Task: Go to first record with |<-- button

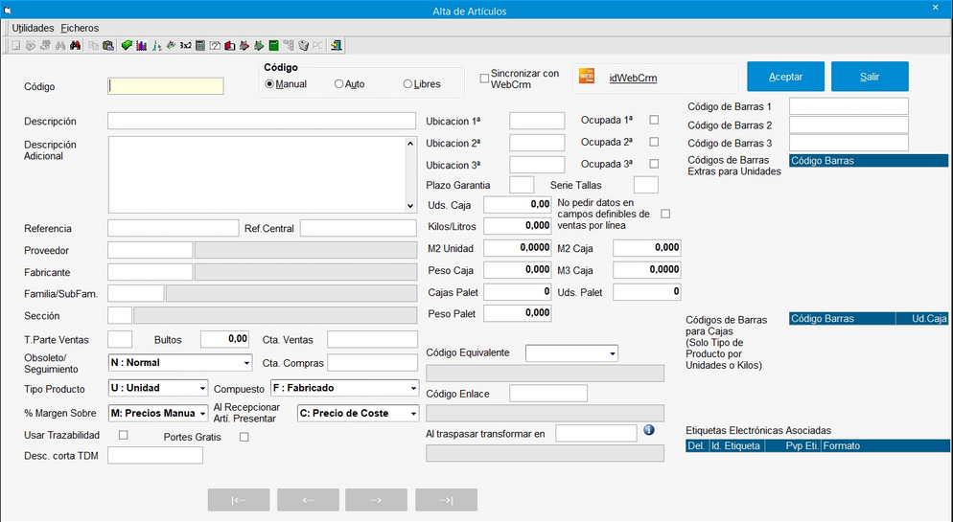Action: 239,500
